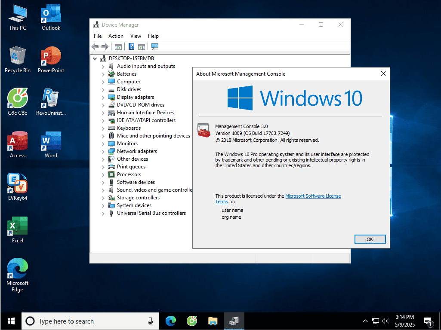
Task: Expand the Network adapters node arrow
Action: coord(103,152)
